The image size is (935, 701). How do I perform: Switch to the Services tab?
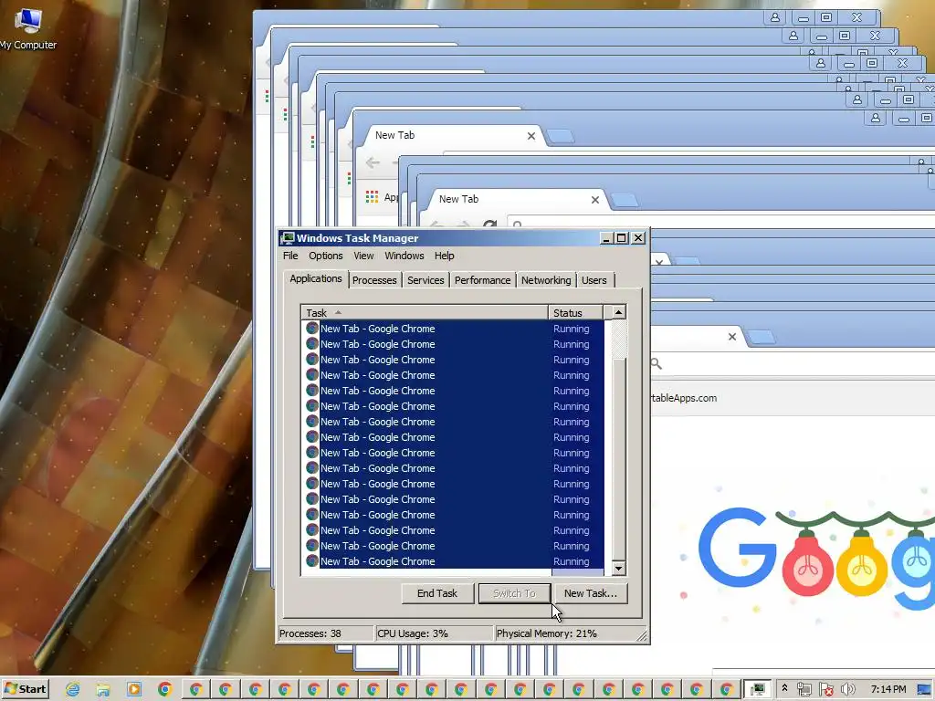coord(425,280)
